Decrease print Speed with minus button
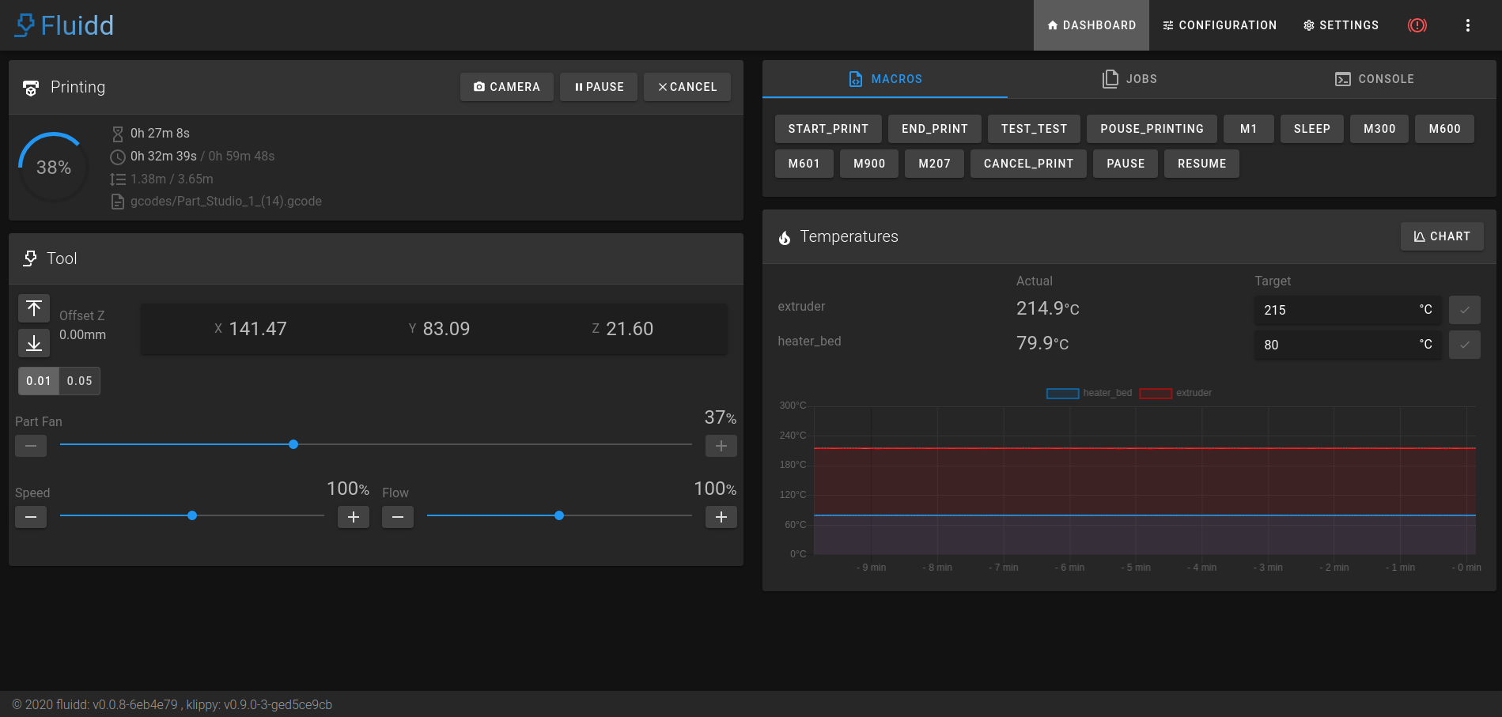 [31, 517]
